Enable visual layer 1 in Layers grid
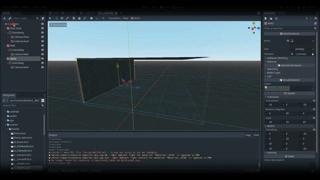The width and height of the screenshot is (320, 180). click(265, 87)
